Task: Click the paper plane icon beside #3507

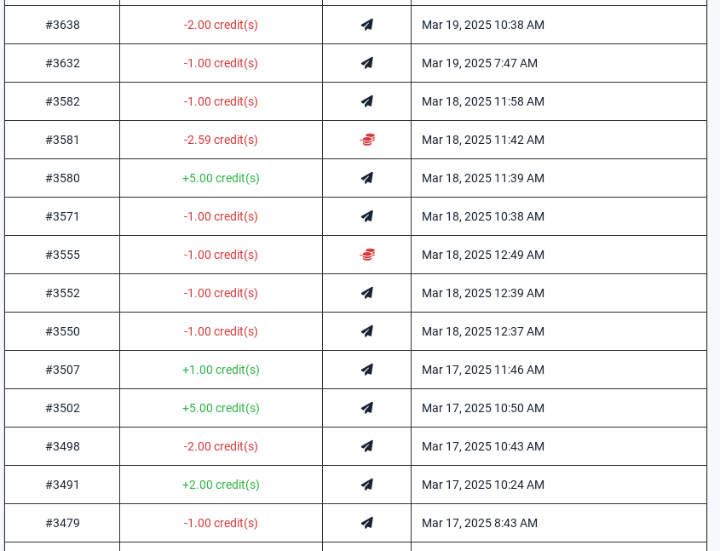Action: click(x=367, y=370)
